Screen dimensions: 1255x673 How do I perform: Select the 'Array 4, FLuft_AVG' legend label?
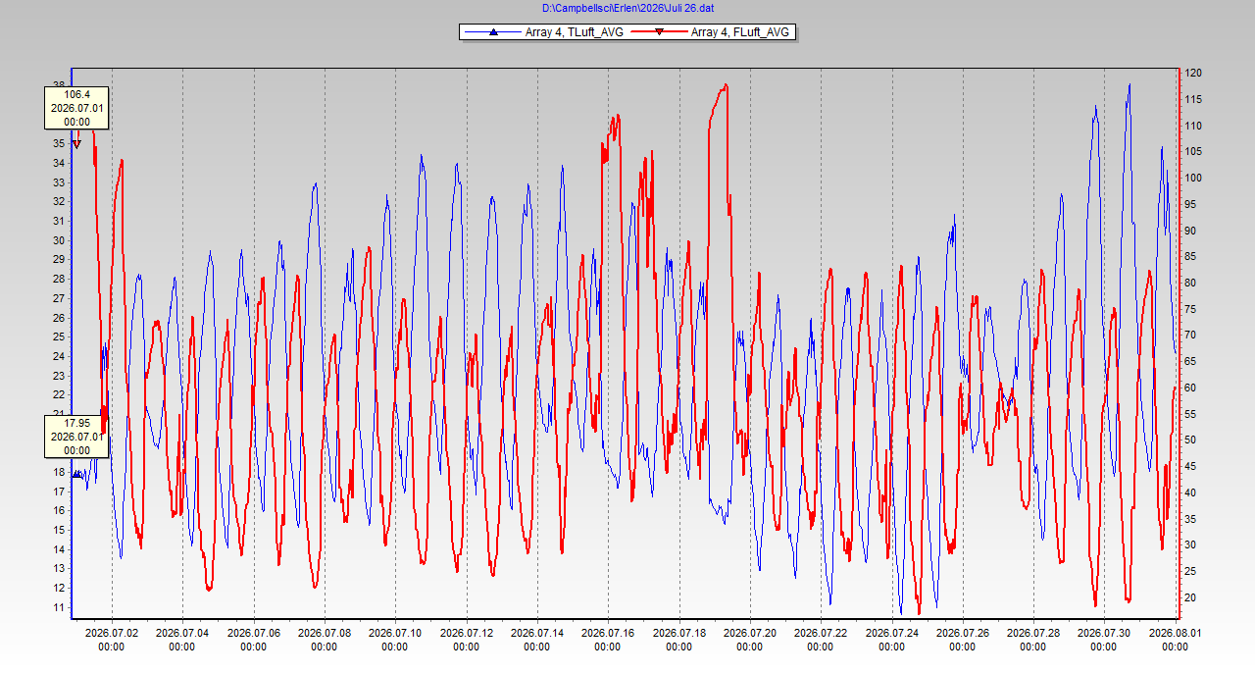pyautogui.click(x=740, y=32)
